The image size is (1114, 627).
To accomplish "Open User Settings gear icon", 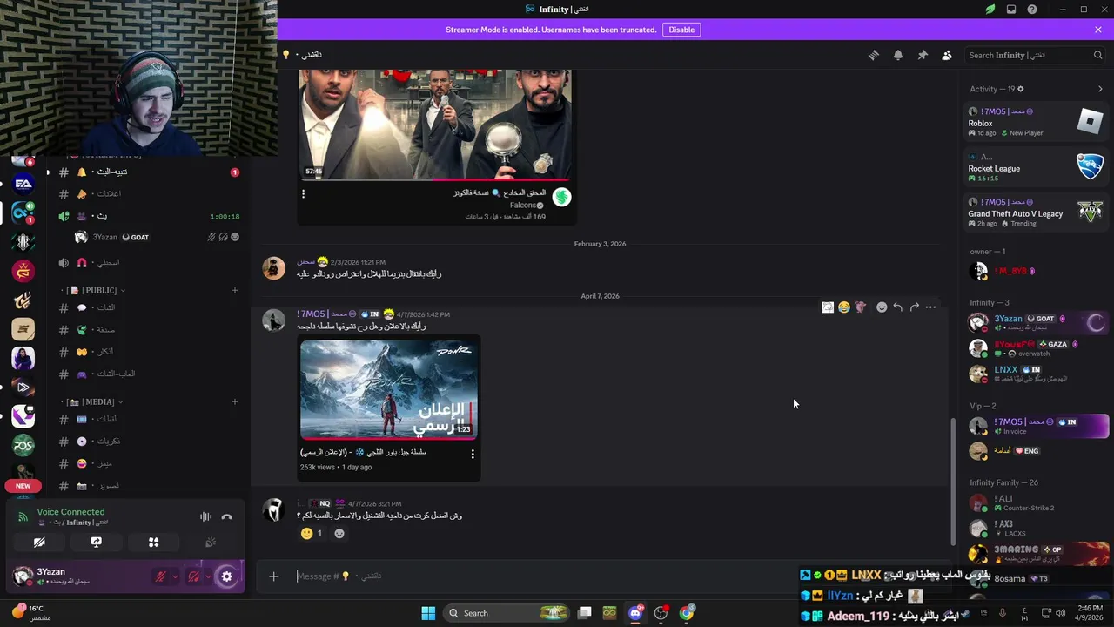I will point(227,576).
